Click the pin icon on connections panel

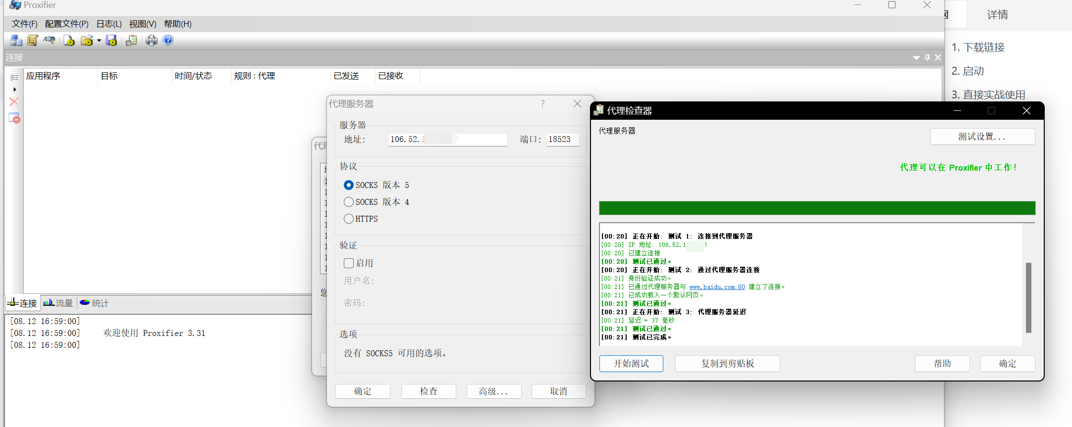pyautogui.click(x=927, y=57)
